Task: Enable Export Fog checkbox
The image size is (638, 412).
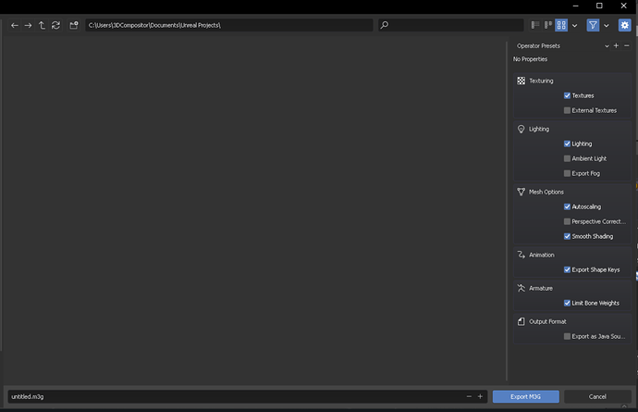Action: (567, 173)
